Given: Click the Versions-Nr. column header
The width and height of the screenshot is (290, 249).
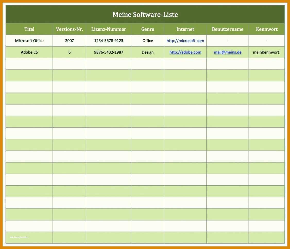Looking at the screenshot, I should (x=69, y=29).
